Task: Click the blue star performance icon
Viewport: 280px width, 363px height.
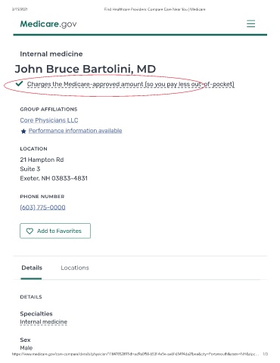Action: pos(23,131)
